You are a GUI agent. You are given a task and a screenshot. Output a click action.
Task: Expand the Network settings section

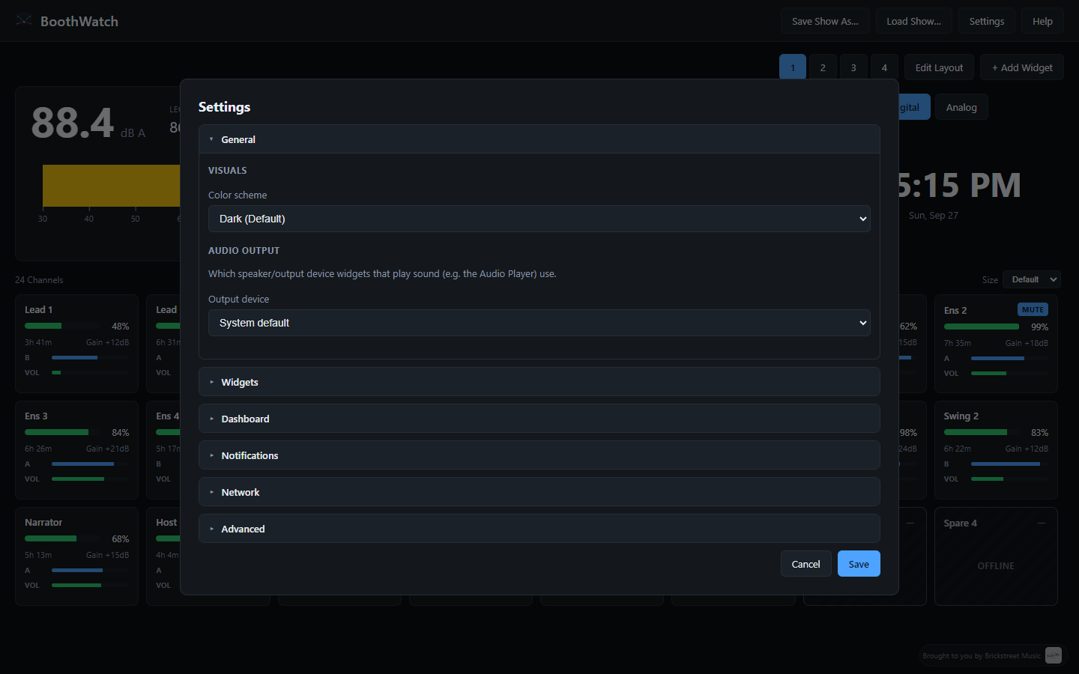pyautogui.click(x=539, y=492)
